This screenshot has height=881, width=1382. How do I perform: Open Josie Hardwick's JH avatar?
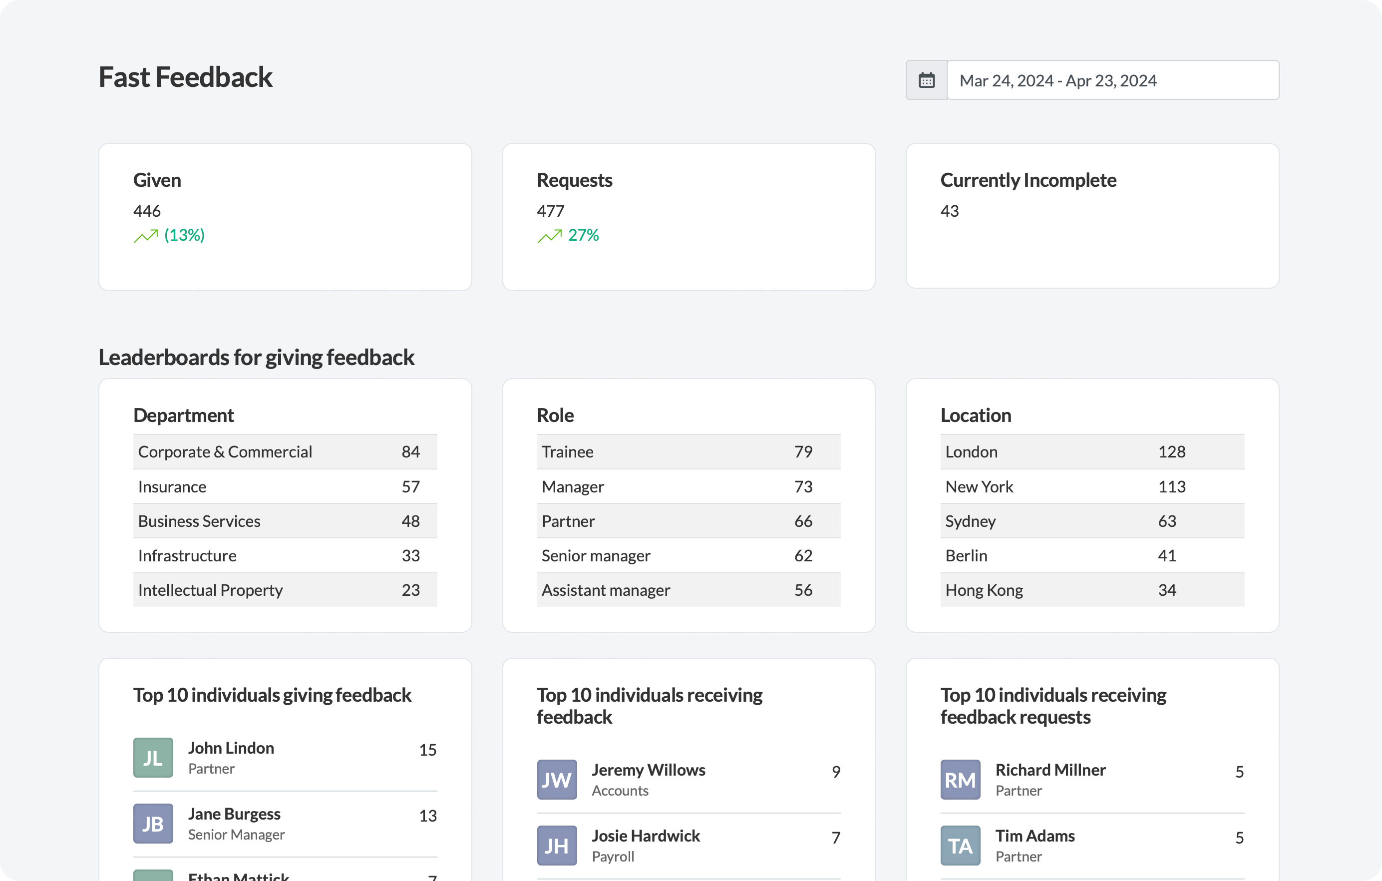557,845
